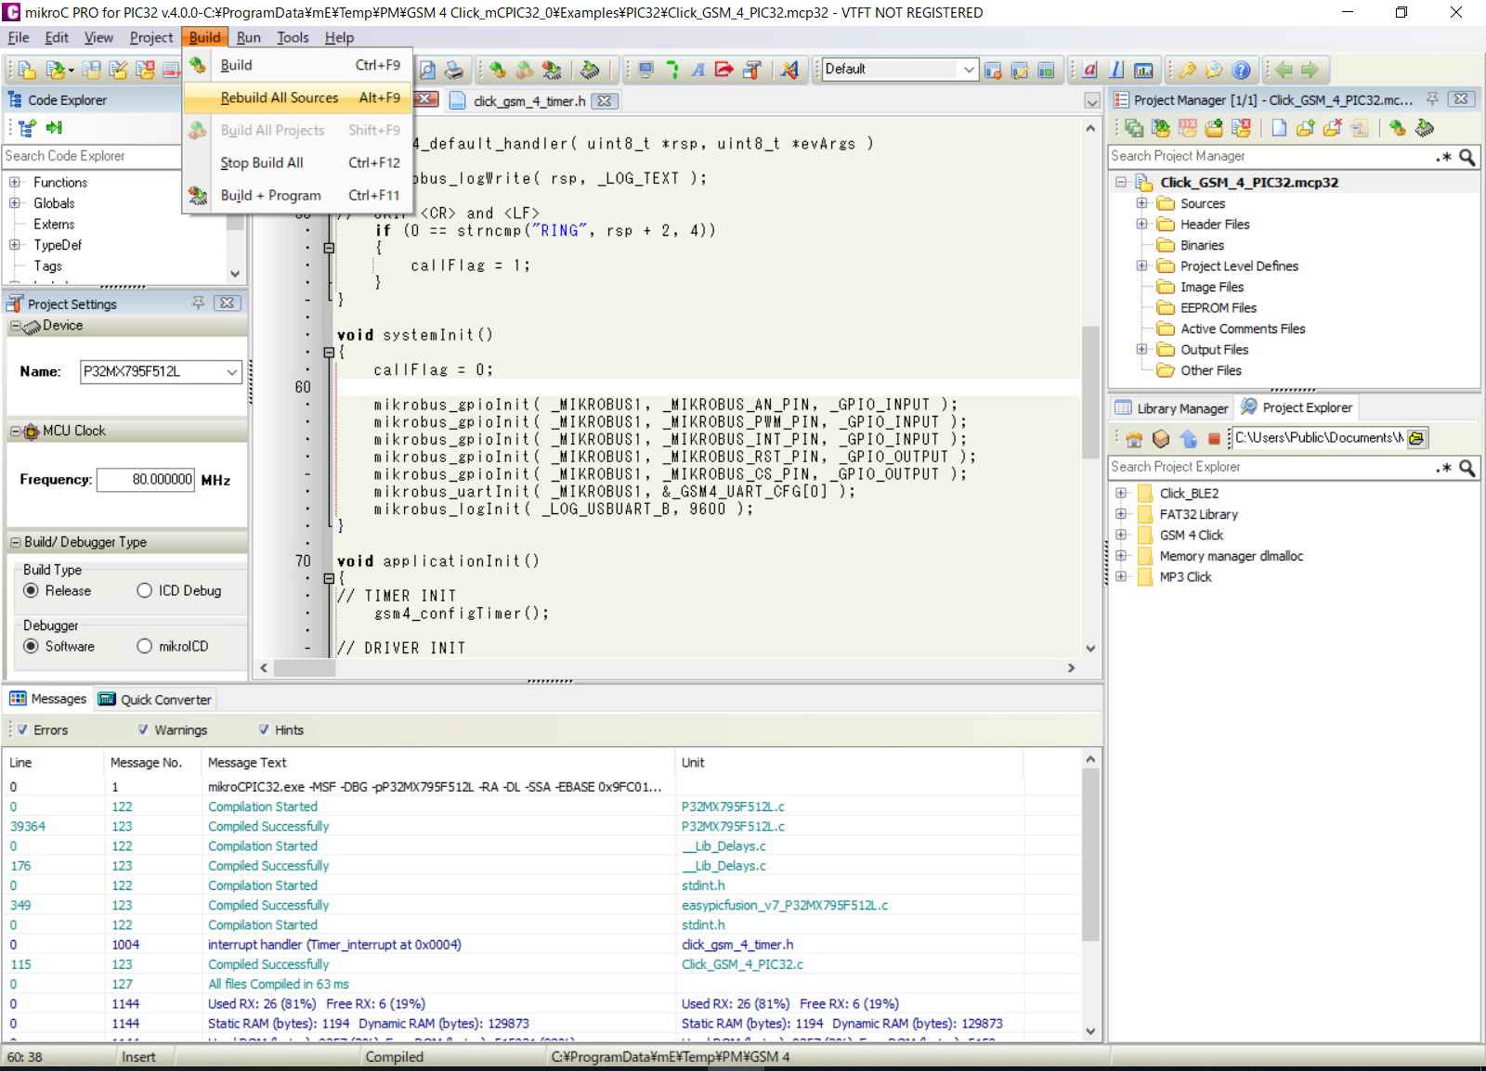Click the red export arrow toolbar icon
This screenshot has width=1486, height=1071.
(x=724, y=70)
